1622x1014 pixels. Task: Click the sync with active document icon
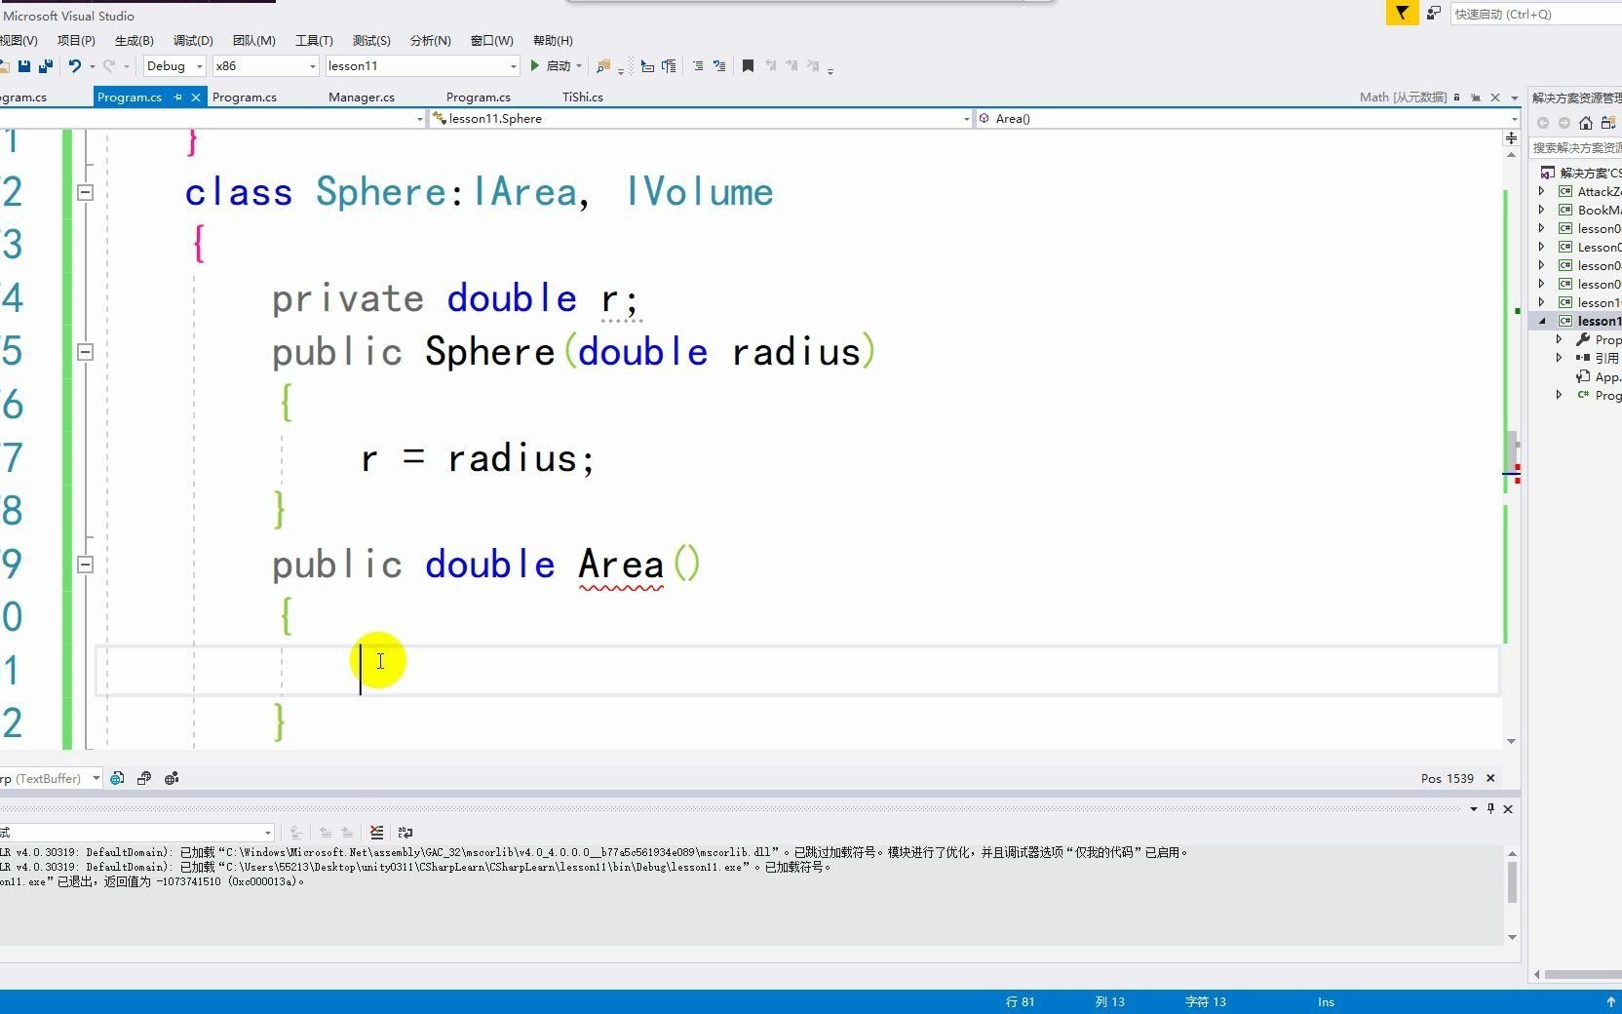click(x=1608, y=123)
